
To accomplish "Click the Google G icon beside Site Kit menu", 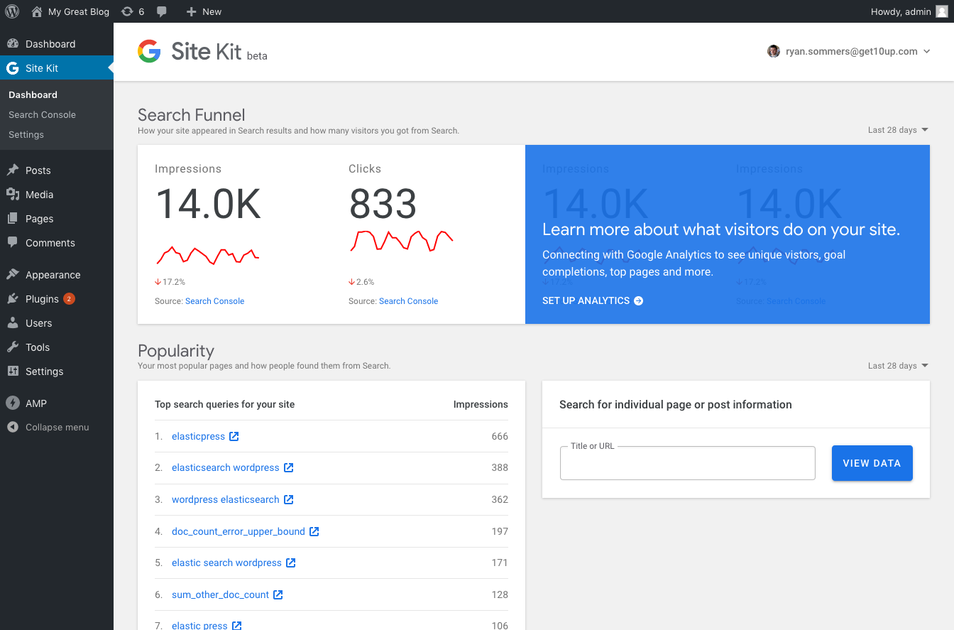I will [x=13, y=68].
